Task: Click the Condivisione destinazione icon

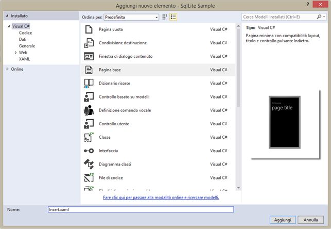Action: coord(89,43)
